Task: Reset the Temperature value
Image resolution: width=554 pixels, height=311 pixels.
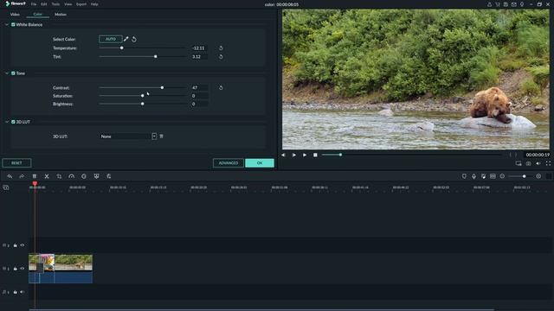Action: tap(221, 48)
